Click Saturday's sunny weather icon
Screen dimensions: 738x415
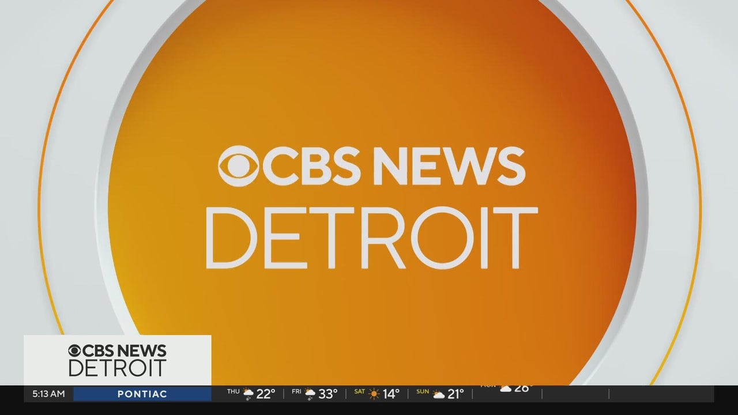374,394
